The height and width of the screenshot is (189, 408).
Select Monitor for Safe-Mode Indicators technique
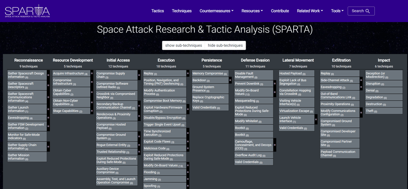27,136
